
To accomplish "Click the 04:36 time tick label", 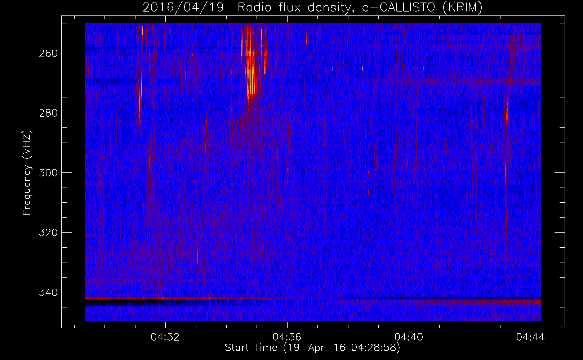I will click(287, 337).
